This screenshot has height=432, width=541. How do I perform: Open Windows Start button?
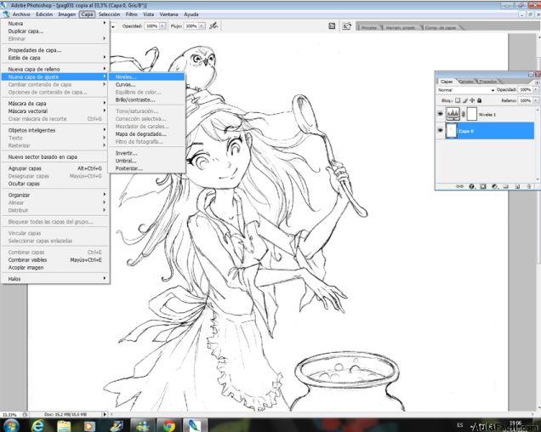coord(10,425)
